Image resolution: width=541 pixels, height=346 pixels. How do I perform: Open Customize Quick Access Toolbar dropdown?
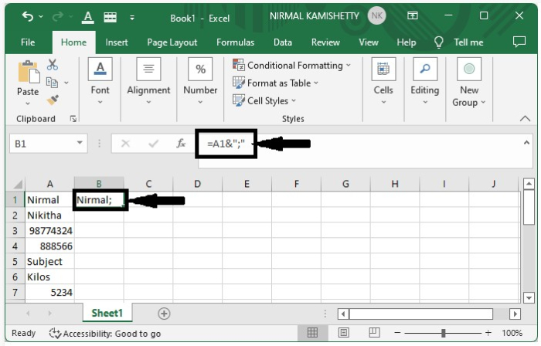[132, 17]
